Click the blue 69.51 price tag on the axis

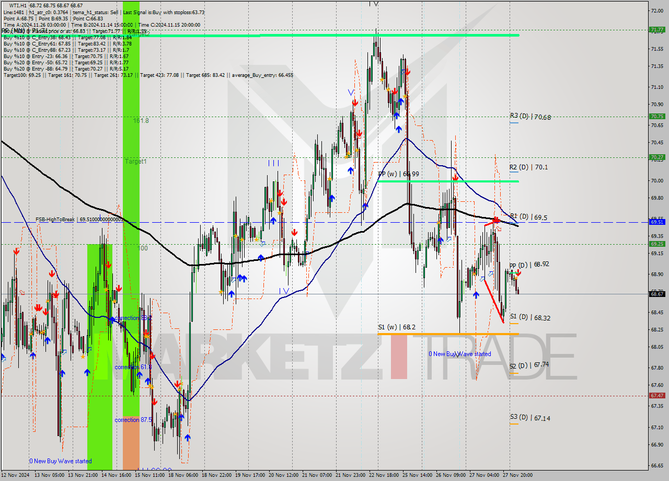(x=657, y=222)
